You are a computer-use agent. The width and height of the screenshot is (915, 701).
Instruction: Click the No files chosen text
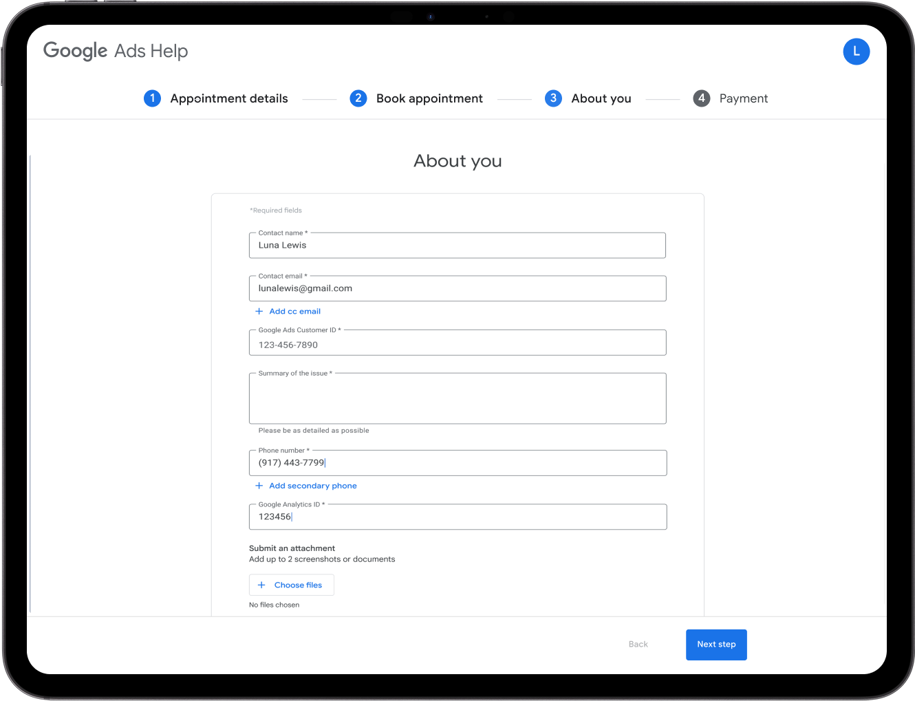274,605
